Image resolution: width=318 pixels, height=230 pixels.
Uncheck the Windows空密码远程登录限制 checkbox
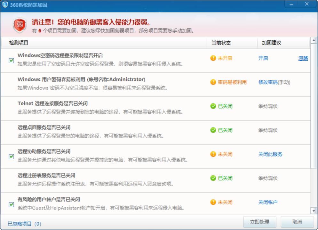pos(12,60)
